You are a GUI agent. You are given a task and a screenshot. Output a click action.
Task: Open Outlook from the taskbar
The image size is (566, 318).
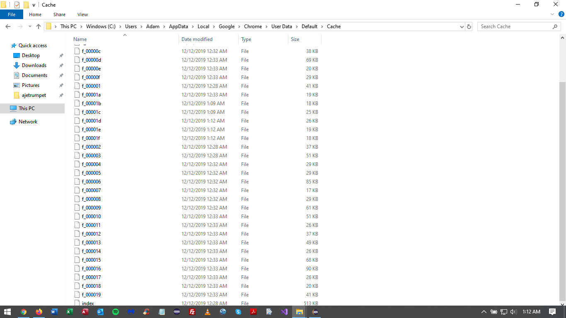tap(100, 312)
